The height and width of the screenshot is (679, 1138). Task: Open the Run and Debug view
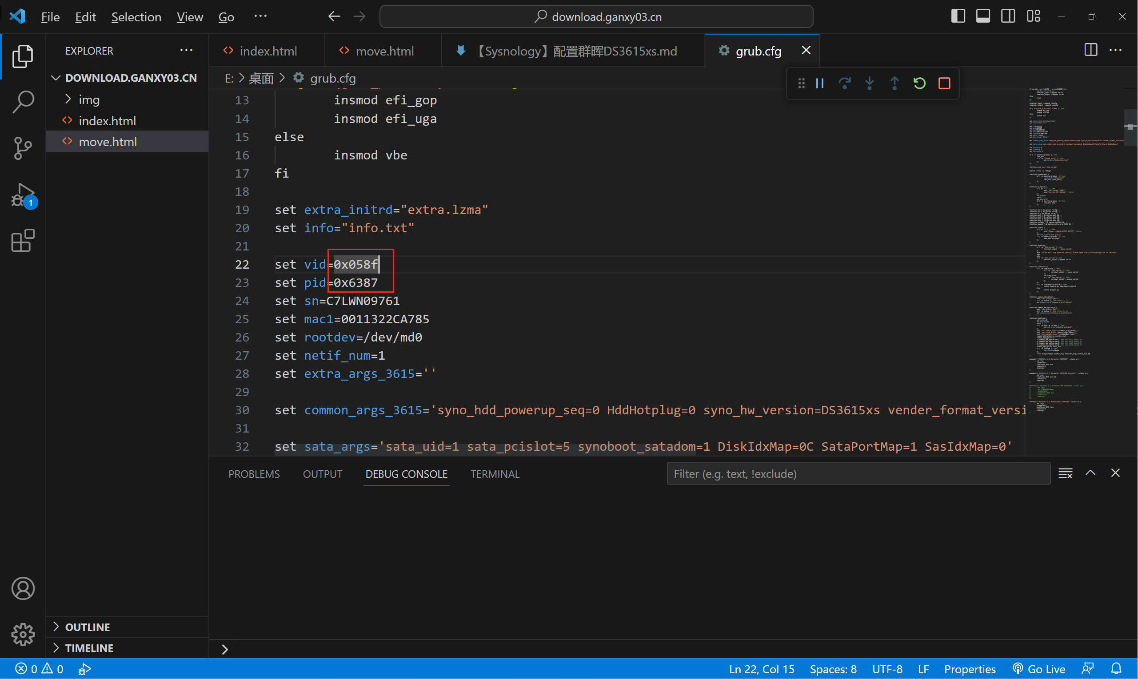(23, 195)
